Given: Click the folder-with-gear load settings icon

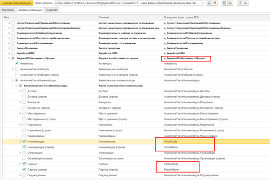Looking at the screenshot, I should pos(230,3).
